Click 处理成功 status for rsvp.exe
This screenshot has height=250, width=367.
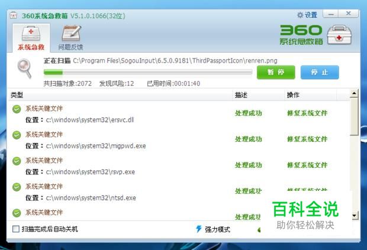(249, 165)
